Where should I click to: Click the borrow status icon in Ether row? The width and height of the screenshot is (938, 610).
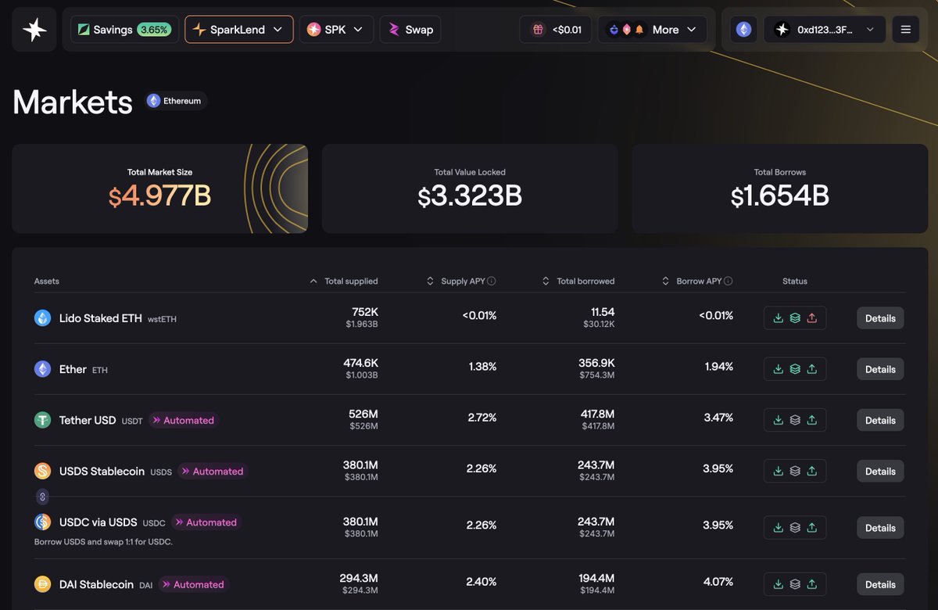(x=812, y=369)
